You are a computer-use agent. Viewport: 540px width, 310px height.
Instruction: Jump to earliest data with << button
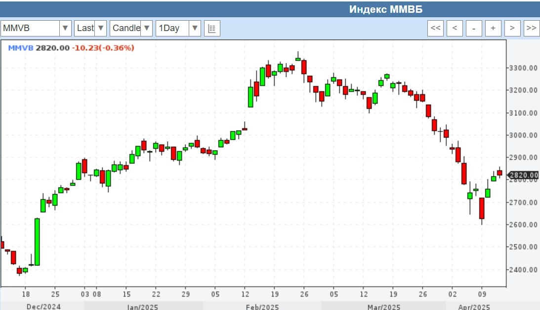[435, 28]
